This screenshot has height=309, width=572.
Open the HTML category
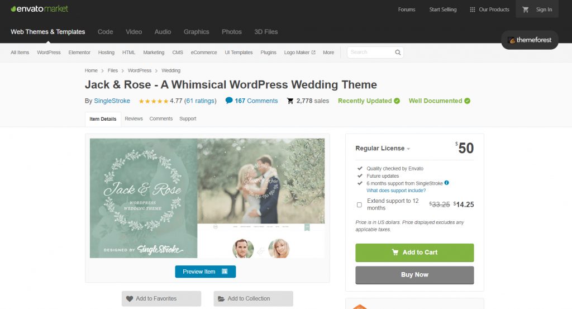coord(129,53)
